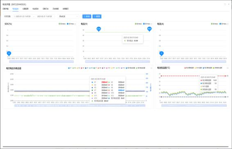Click the red V1 value in the cell voltage tooltip
The height and width of the screenshot is (149, 232).
pos(105,82)
